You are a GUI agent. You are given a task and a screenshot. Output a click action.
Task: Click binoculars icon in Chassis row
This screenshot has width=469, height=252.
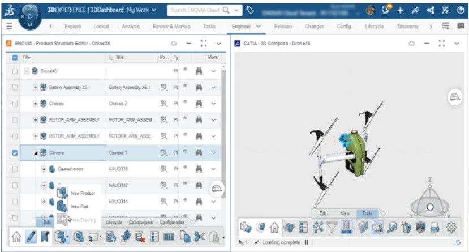199,104
